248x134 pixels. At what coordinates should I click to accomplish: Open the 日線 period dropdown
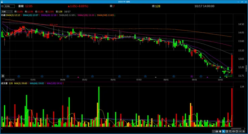tap(7, 11)
